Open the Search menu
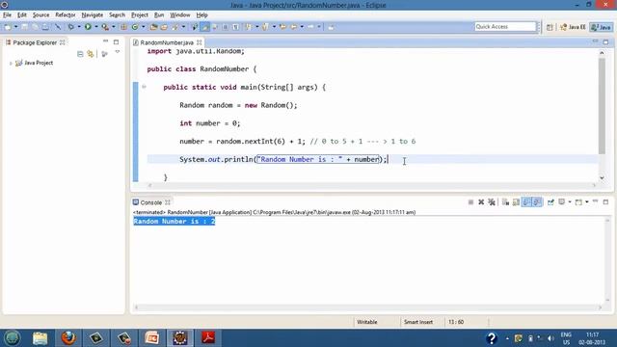Screen dimensions: 617x347 pos(117,15)
